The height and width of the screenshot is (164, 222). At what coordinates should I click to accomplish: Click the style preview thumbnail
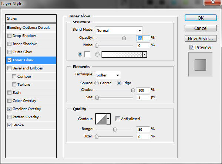(x=200, y=65)
